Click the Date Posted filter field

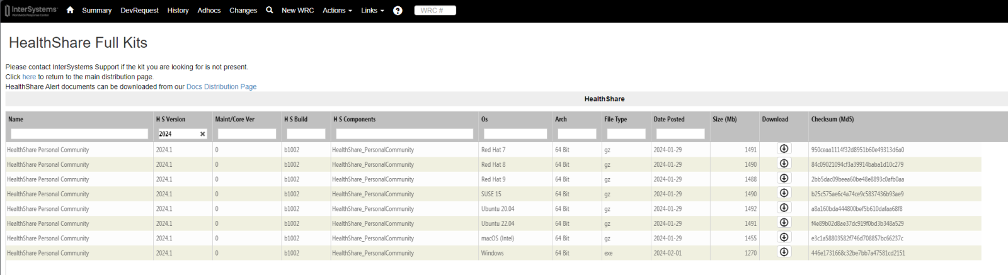point(680,134)
